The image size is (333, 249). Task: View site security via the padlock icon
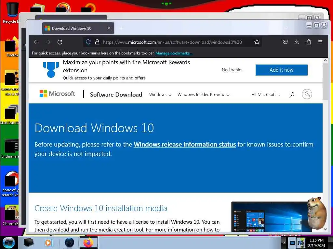(x=97, y=42)
